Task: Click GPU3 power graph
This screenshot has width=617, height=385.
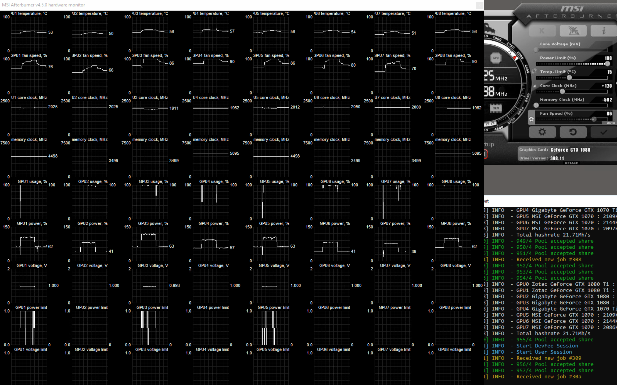Action: tap(150, 244)
